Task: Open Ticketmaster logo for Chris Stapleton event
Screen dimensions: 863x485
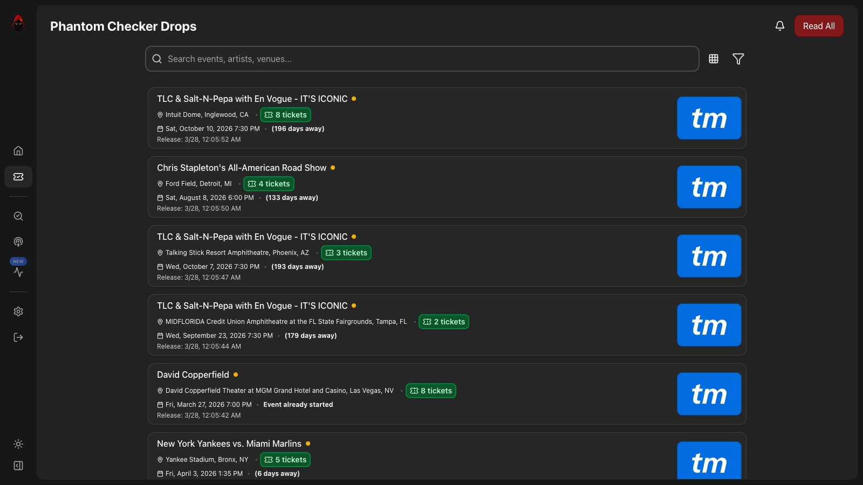Action: [x=709, y=187]
